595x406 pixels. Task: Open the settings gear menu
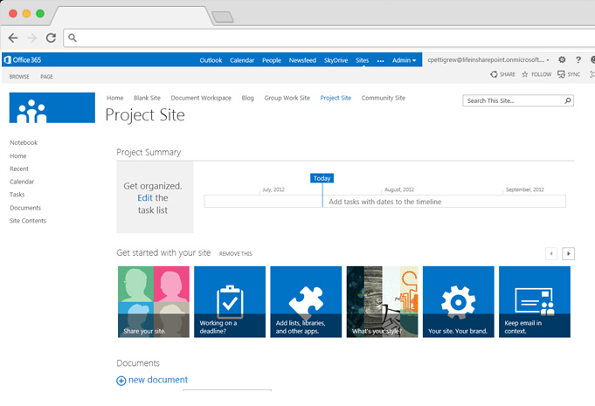pyautogui.click(x=562, y=60)
